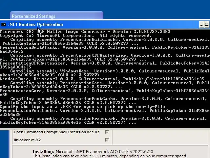210x158 pixels.
Task: Toggle the Unlocker v1.9.2 checkbox
Action: tap(107, 140)
